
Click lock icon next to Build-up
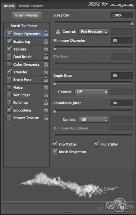point(46,102)
